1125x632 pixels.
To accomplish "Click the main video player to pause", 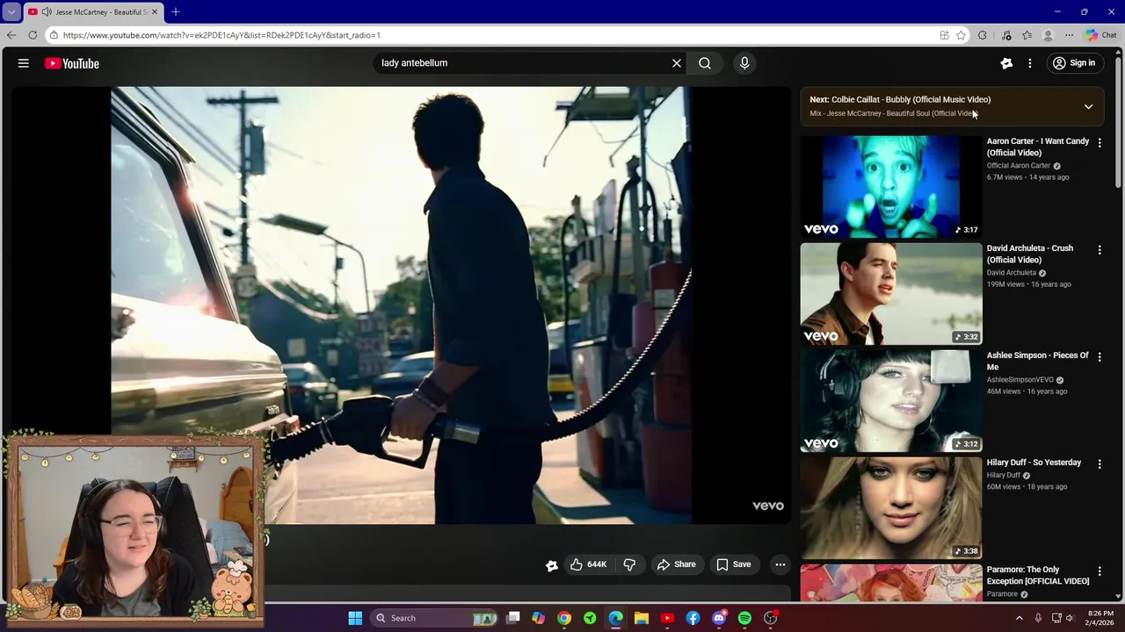I will (401, 305).
